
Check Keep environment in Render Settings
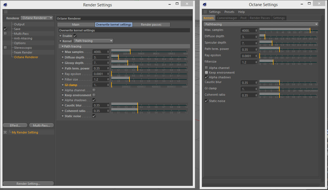point(94,95)
